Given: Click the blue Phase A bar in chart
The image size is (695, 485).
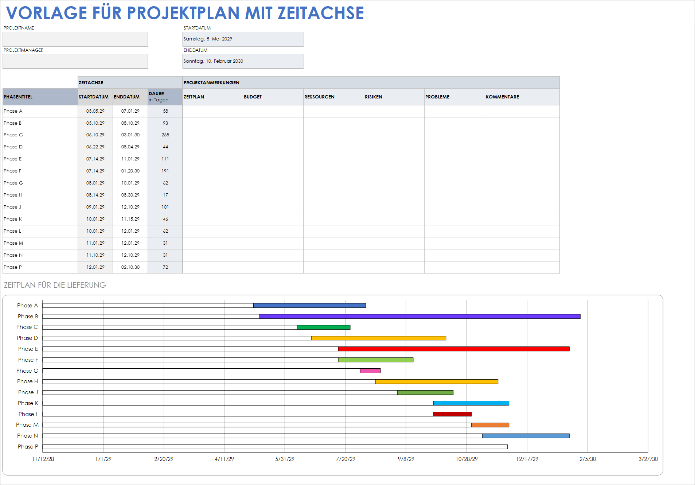Looking at the screenshot, I should coord(309,306).
